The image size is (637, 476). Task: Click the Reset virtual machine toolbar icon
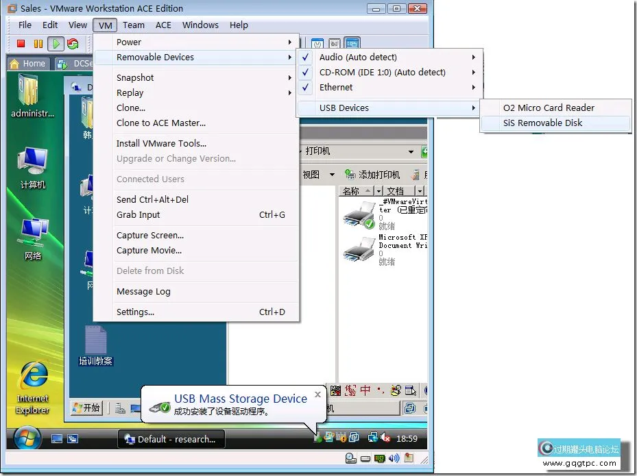pos(73,44)
